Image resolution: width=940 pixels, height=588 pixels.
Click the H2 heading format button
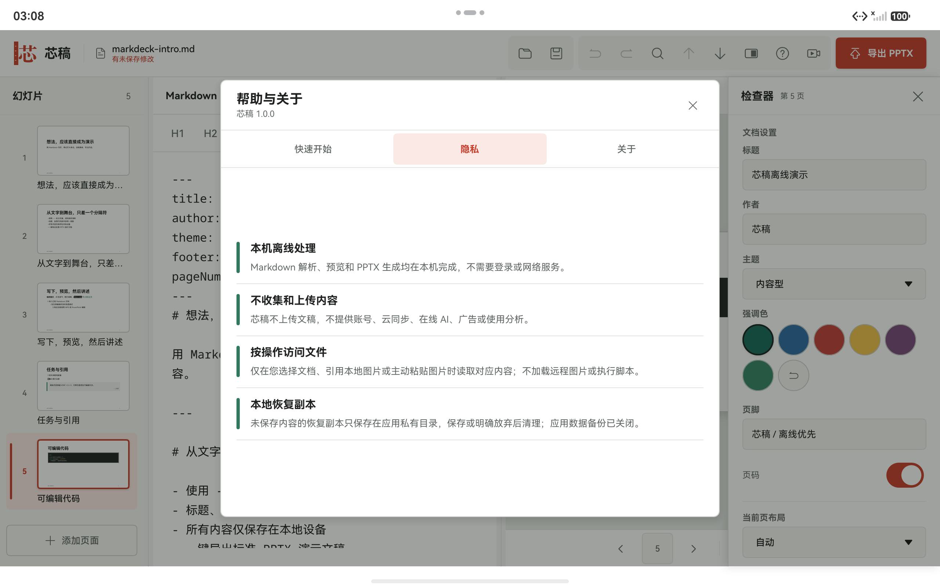click(210, 133)
